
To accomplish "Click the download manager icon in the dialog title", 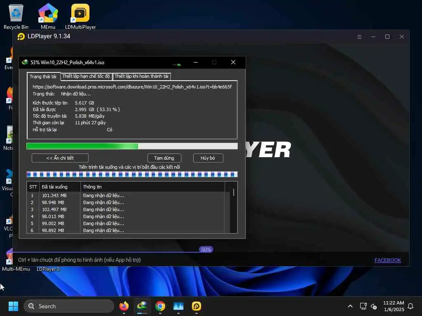I will pos(25,62).
